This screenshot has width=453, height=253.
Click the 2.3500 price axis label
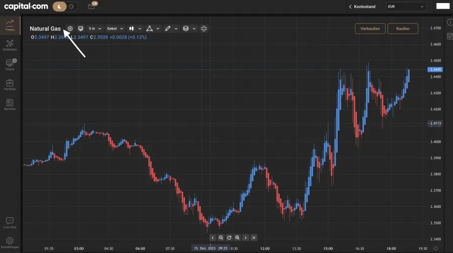coord(436,223)
